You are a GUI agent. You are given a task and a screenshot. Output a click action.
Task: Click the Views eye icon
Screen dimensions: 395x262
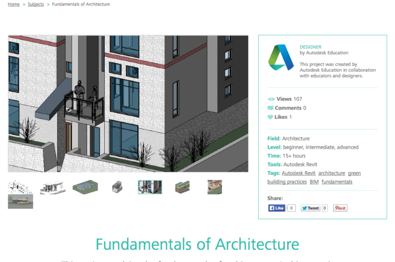(x=271, y=99)
